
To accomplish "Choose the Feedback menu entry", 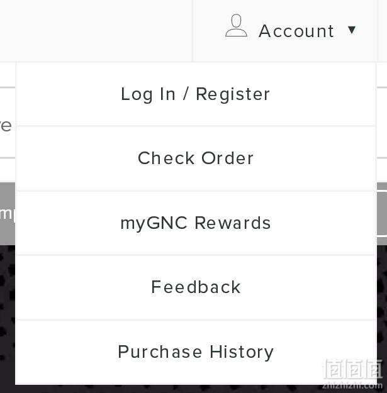I will coord(195,287).
